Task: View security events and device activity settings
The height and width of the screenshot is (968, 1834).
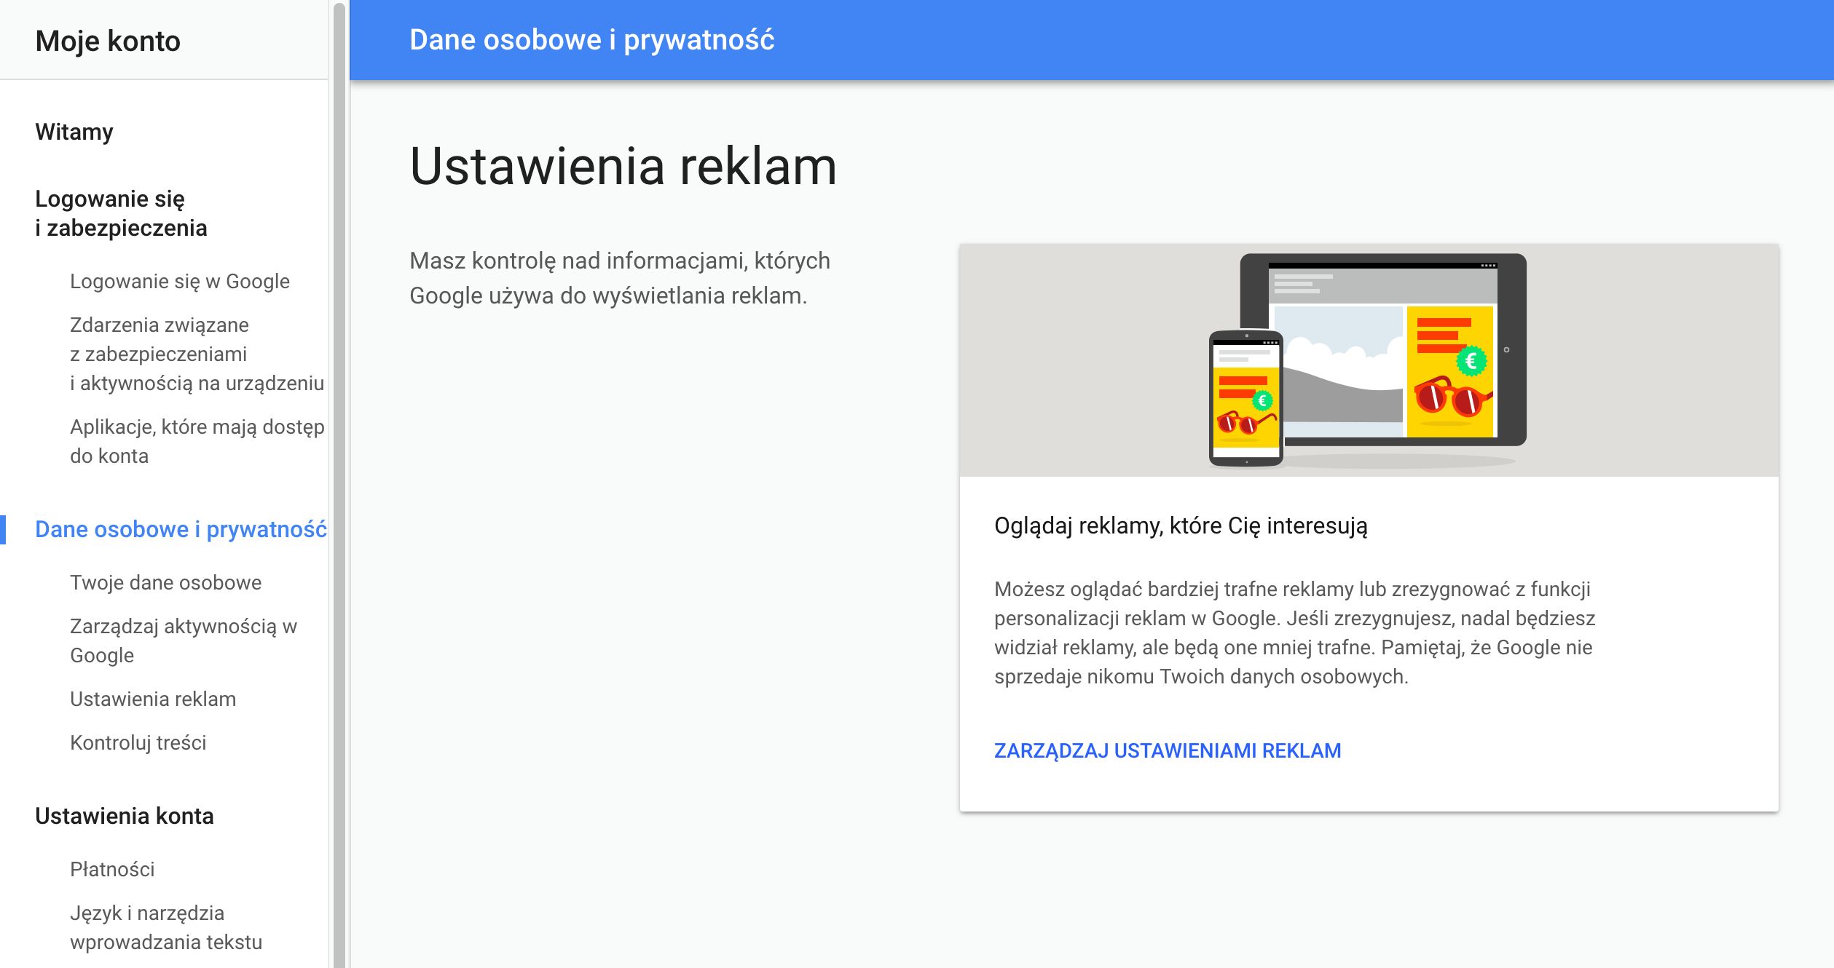Action: click(x=197, y=354)
